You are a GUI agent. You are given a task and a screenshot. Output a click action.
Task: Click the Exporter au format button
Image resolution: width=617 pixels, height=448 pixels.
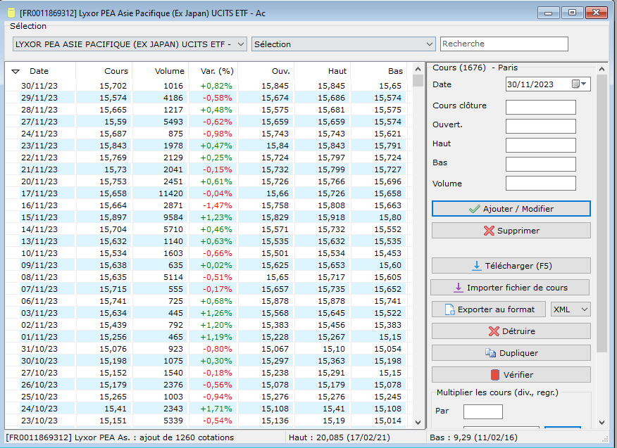(489, 309)
